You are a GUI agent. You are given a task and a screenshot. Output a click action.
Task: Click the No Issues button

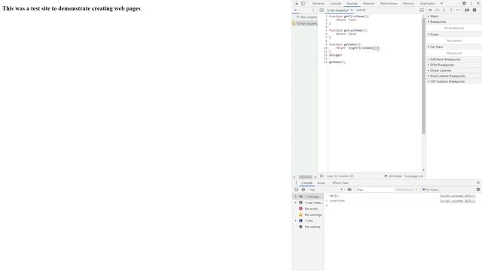click(430, 190)
